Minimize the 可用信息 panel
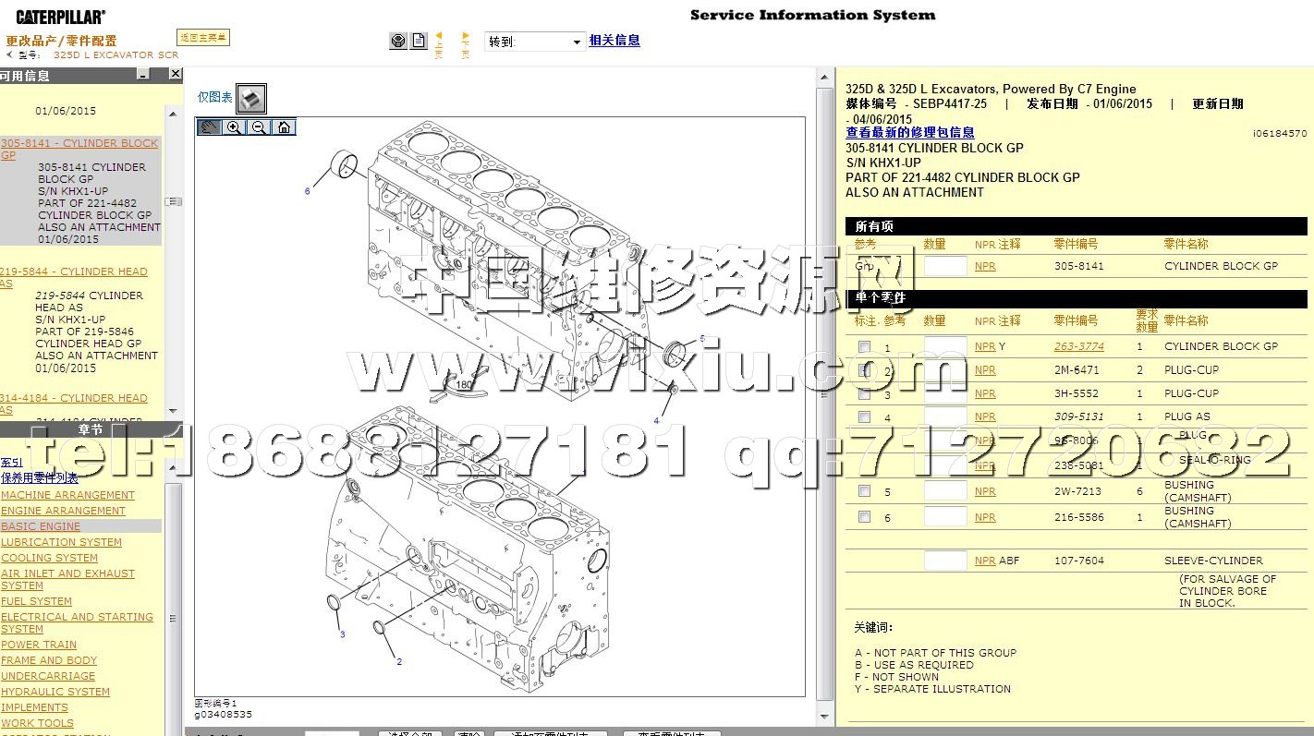 click(145, 75)
